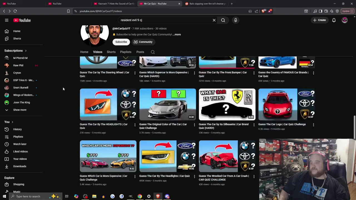This screenshot has width=356, height=200.
Task: Open options for HEADLIGHTS video menu
Action: (135, 125)
